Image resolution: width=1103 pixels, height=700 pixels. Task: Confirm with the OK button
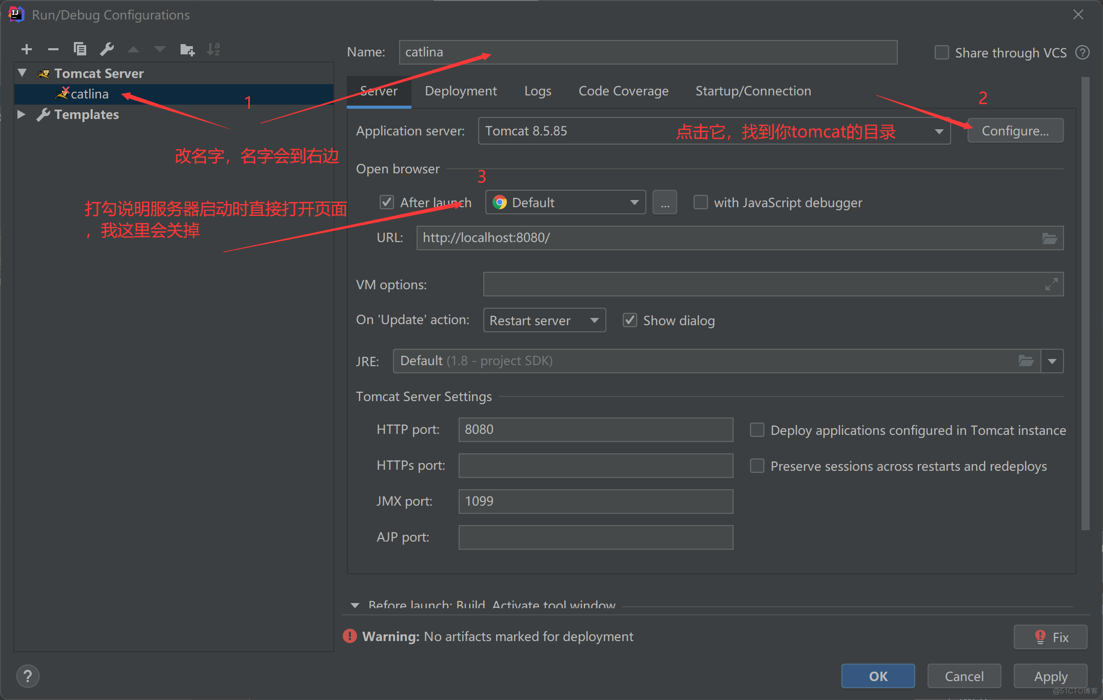click(878, 676)
